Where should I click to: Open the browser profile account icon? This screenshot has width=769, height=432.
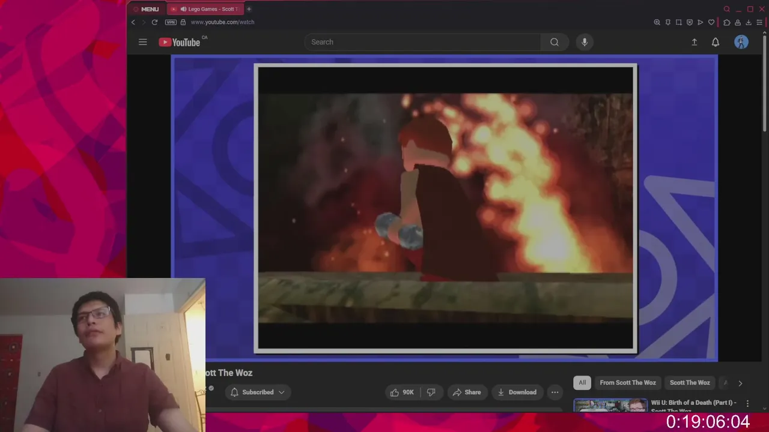pos(737,22)
